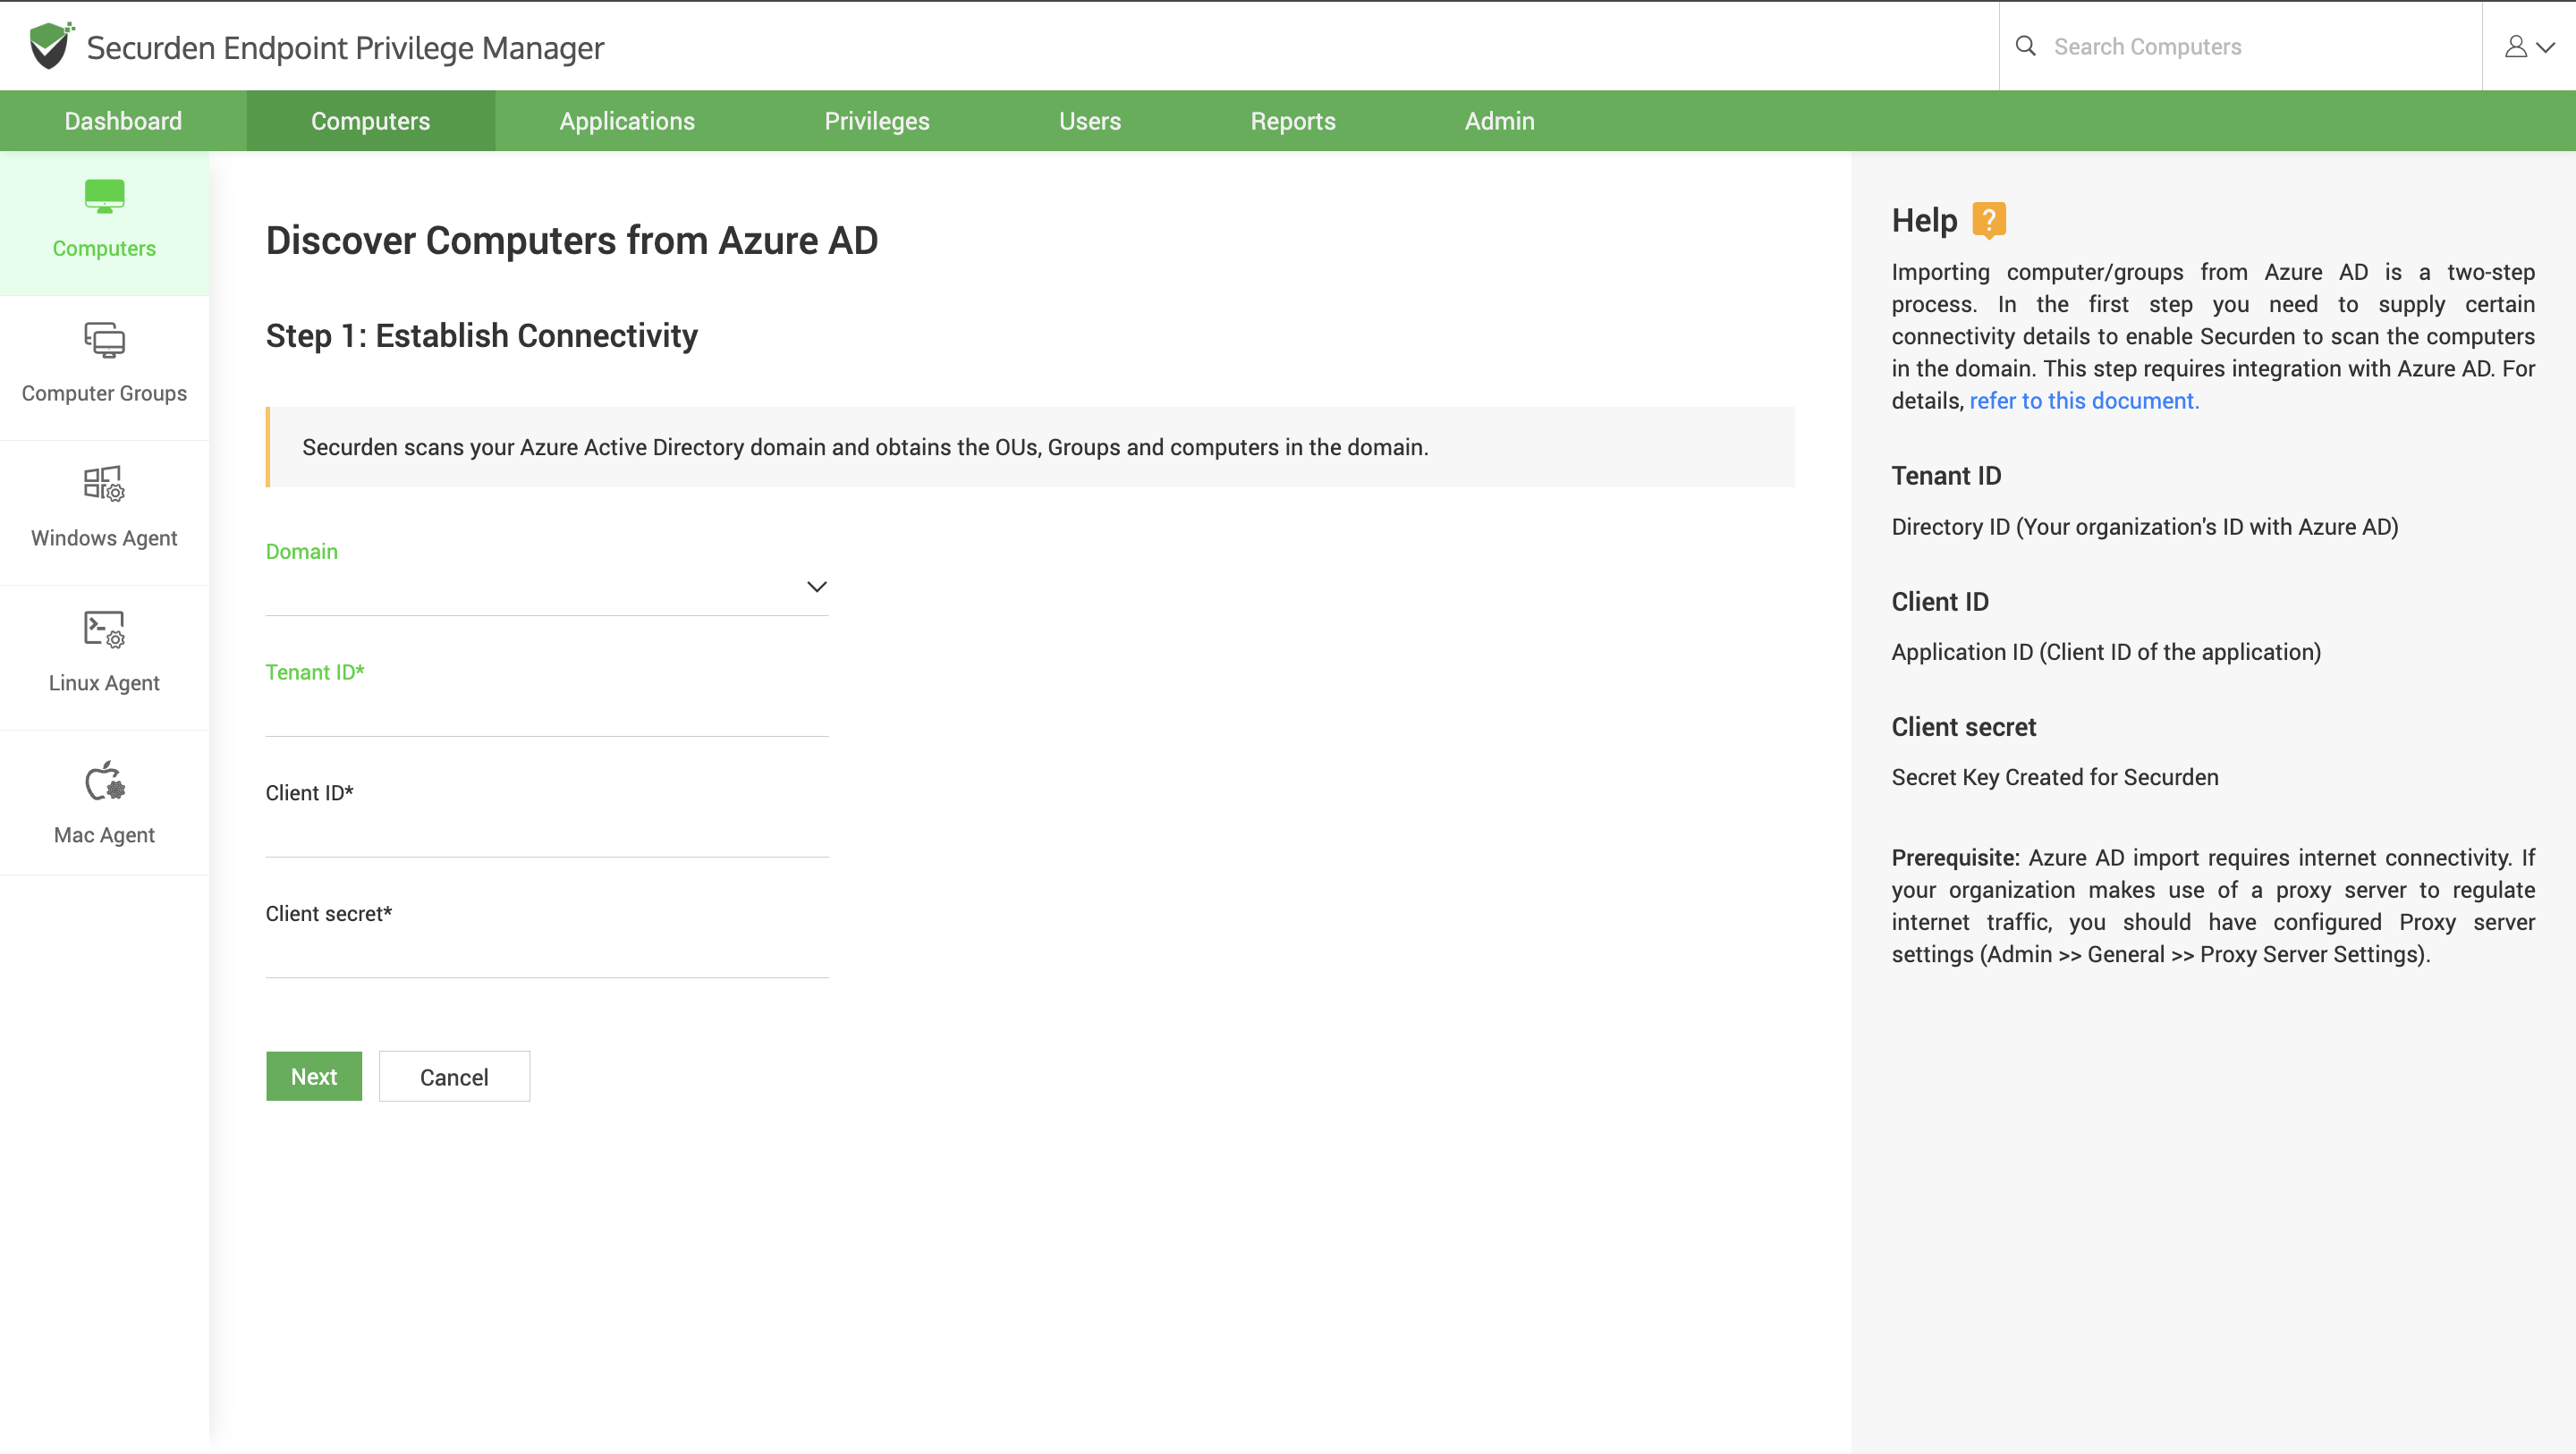The image size is (2576, 1454).
Task: Select the Computers monitor icon in sidebar
Action: 104,196
